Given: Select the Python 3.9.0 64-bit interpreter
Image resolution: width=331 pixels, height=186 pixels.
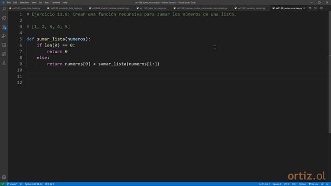Looking at the screenshot, I should [x=34, y=184].
